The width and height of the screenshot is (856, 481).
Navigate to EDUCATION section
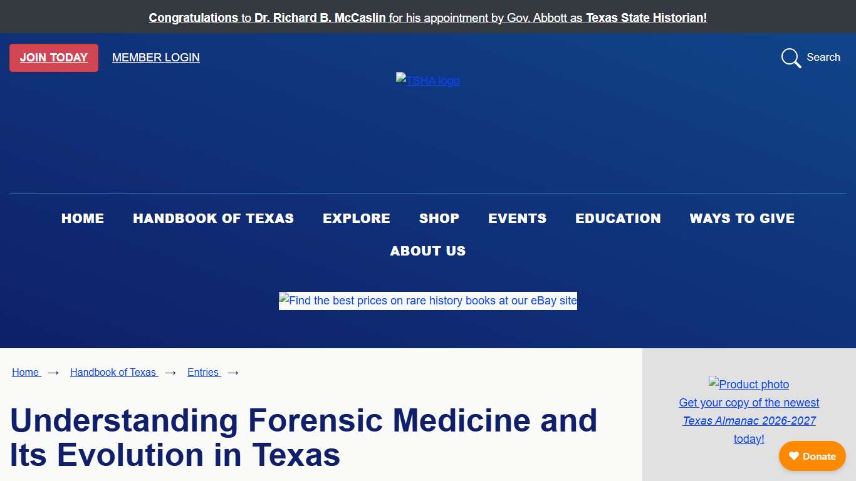[618, 218]
